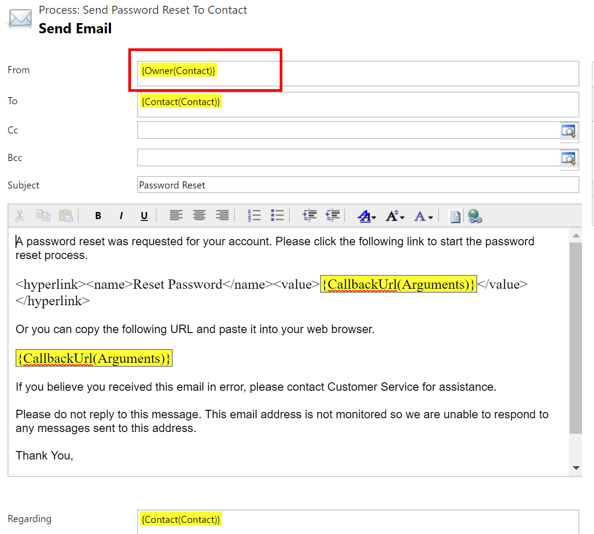Click standalone CallbackUrl(Arguments) slug
Image resolution: width=594 pixels, height=534 pixels.
[x=94, y=358]
